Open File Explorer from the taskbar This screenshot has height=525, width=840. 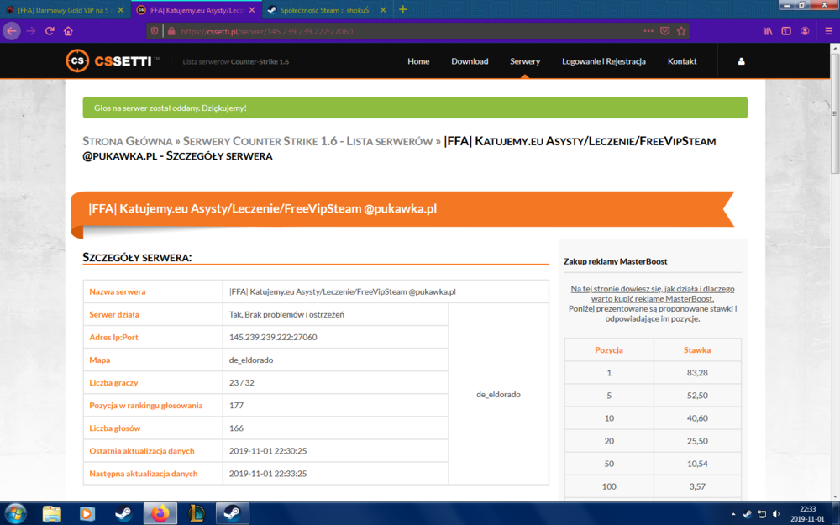(52, 514)
